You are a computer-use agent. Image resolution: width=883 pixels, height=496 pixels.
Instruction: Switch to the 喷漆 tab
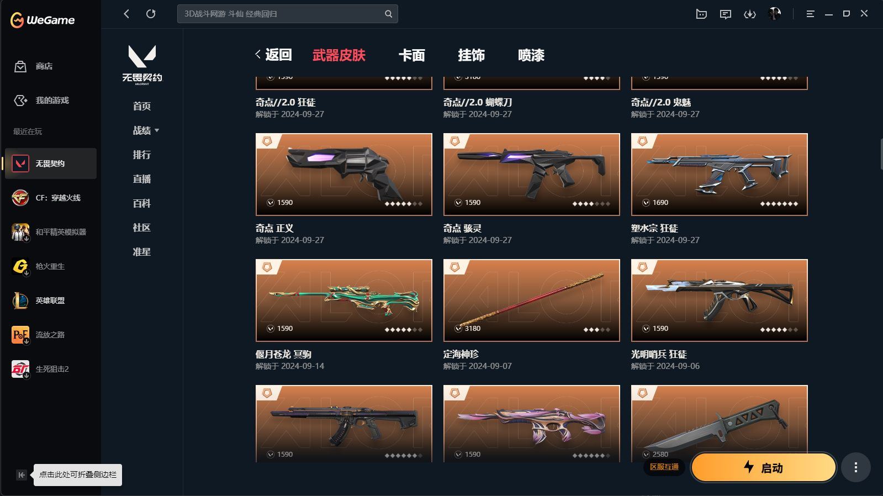pyautogui.click(x=531, y=55)
